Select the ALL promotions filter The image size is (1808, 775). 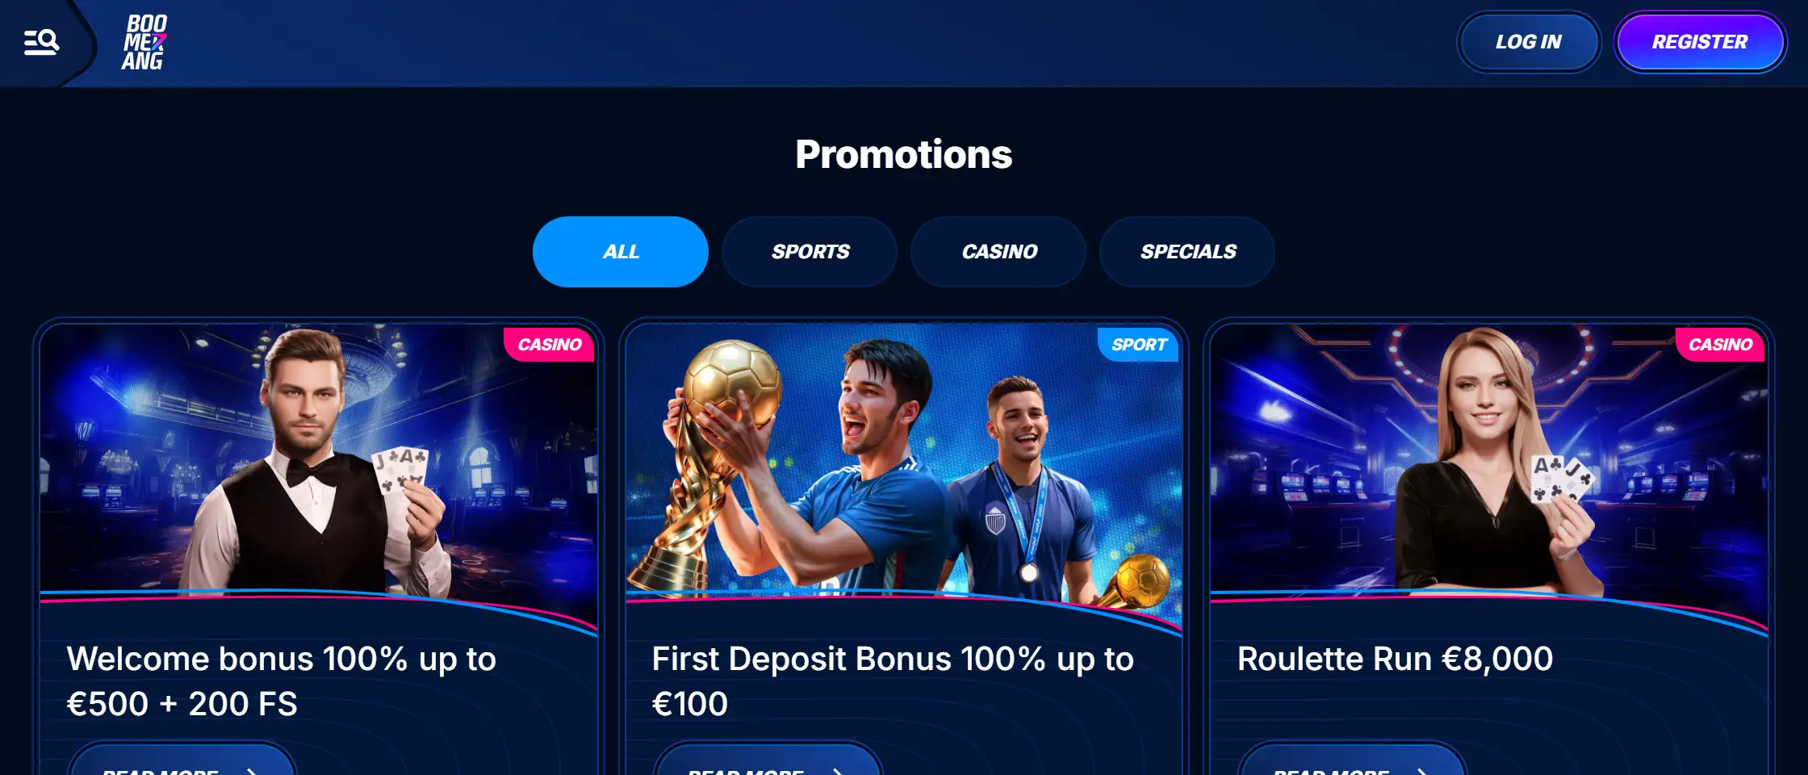click(x=621, y=252)
